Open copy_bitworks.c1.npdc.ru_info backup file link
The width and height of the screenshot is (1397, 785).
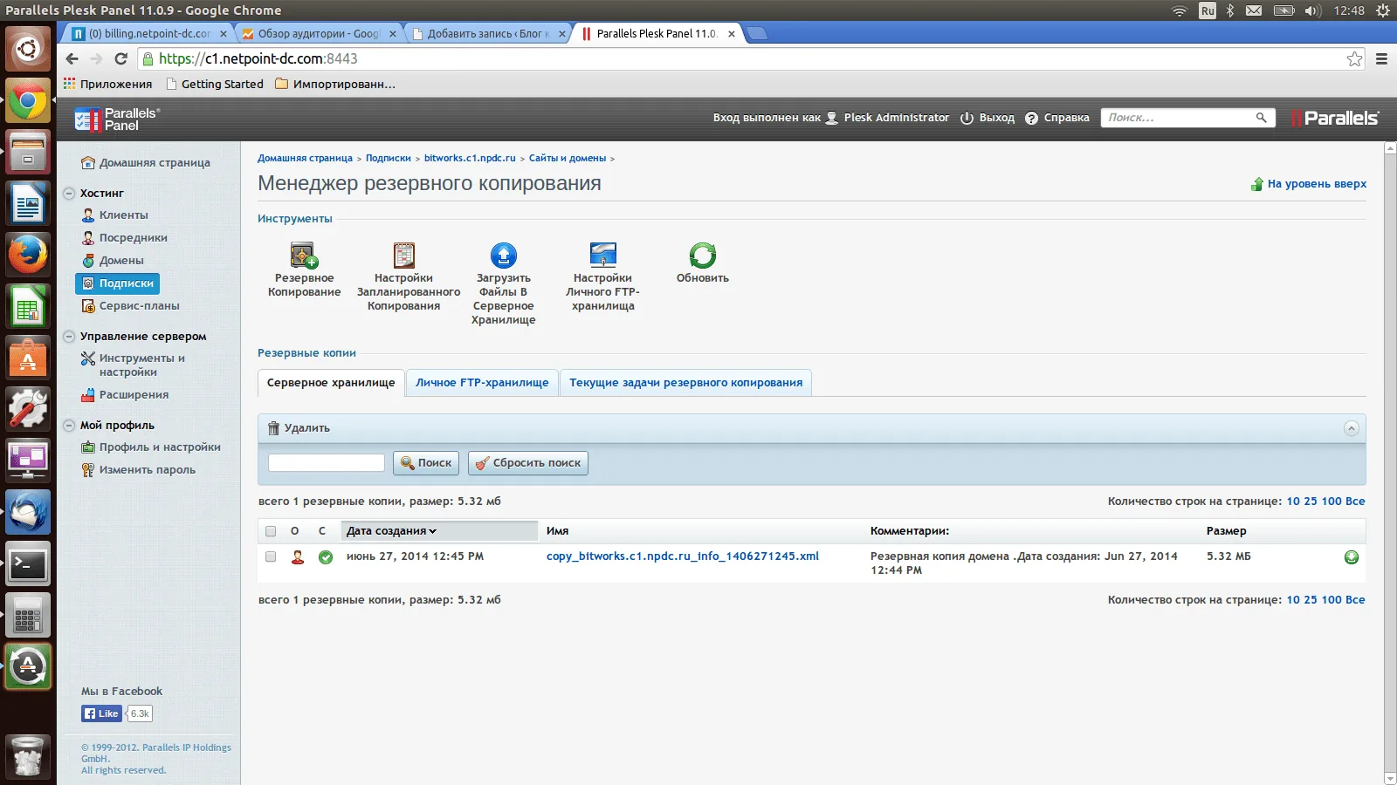coord(682,556)
